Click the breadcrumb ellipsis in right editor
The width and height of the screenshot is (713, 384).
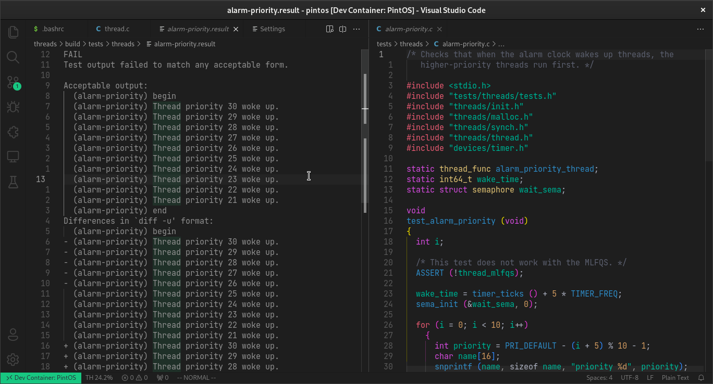[501, 44]
